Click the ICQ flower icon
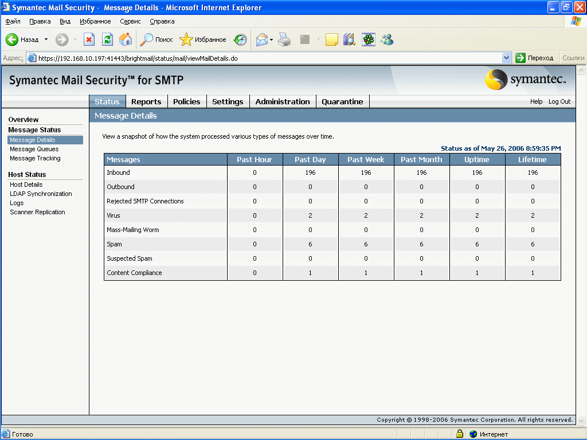Image resolution: width=587 pixels, height=440 pixels. (x=368, y=40)
